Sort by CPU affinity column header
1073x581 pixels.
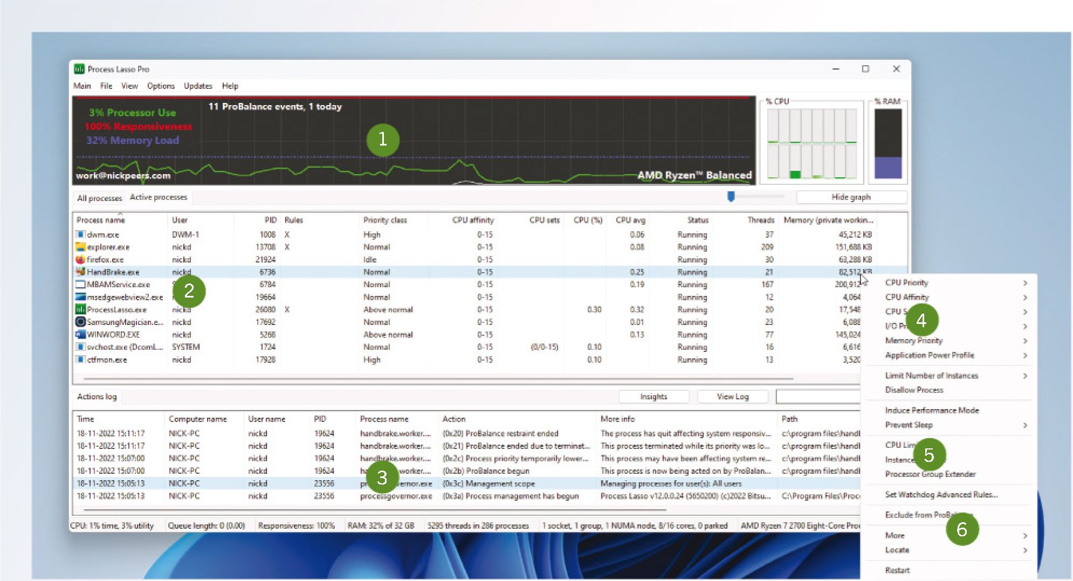click(473, 220)
